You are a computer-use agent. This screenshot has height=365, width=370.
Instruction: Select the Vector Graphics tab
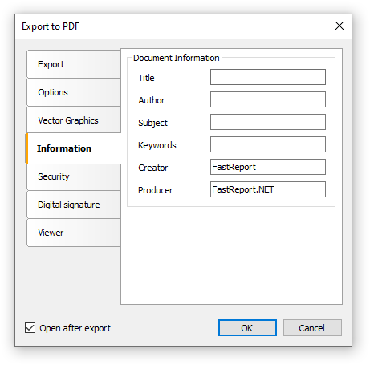click(74, 120)
